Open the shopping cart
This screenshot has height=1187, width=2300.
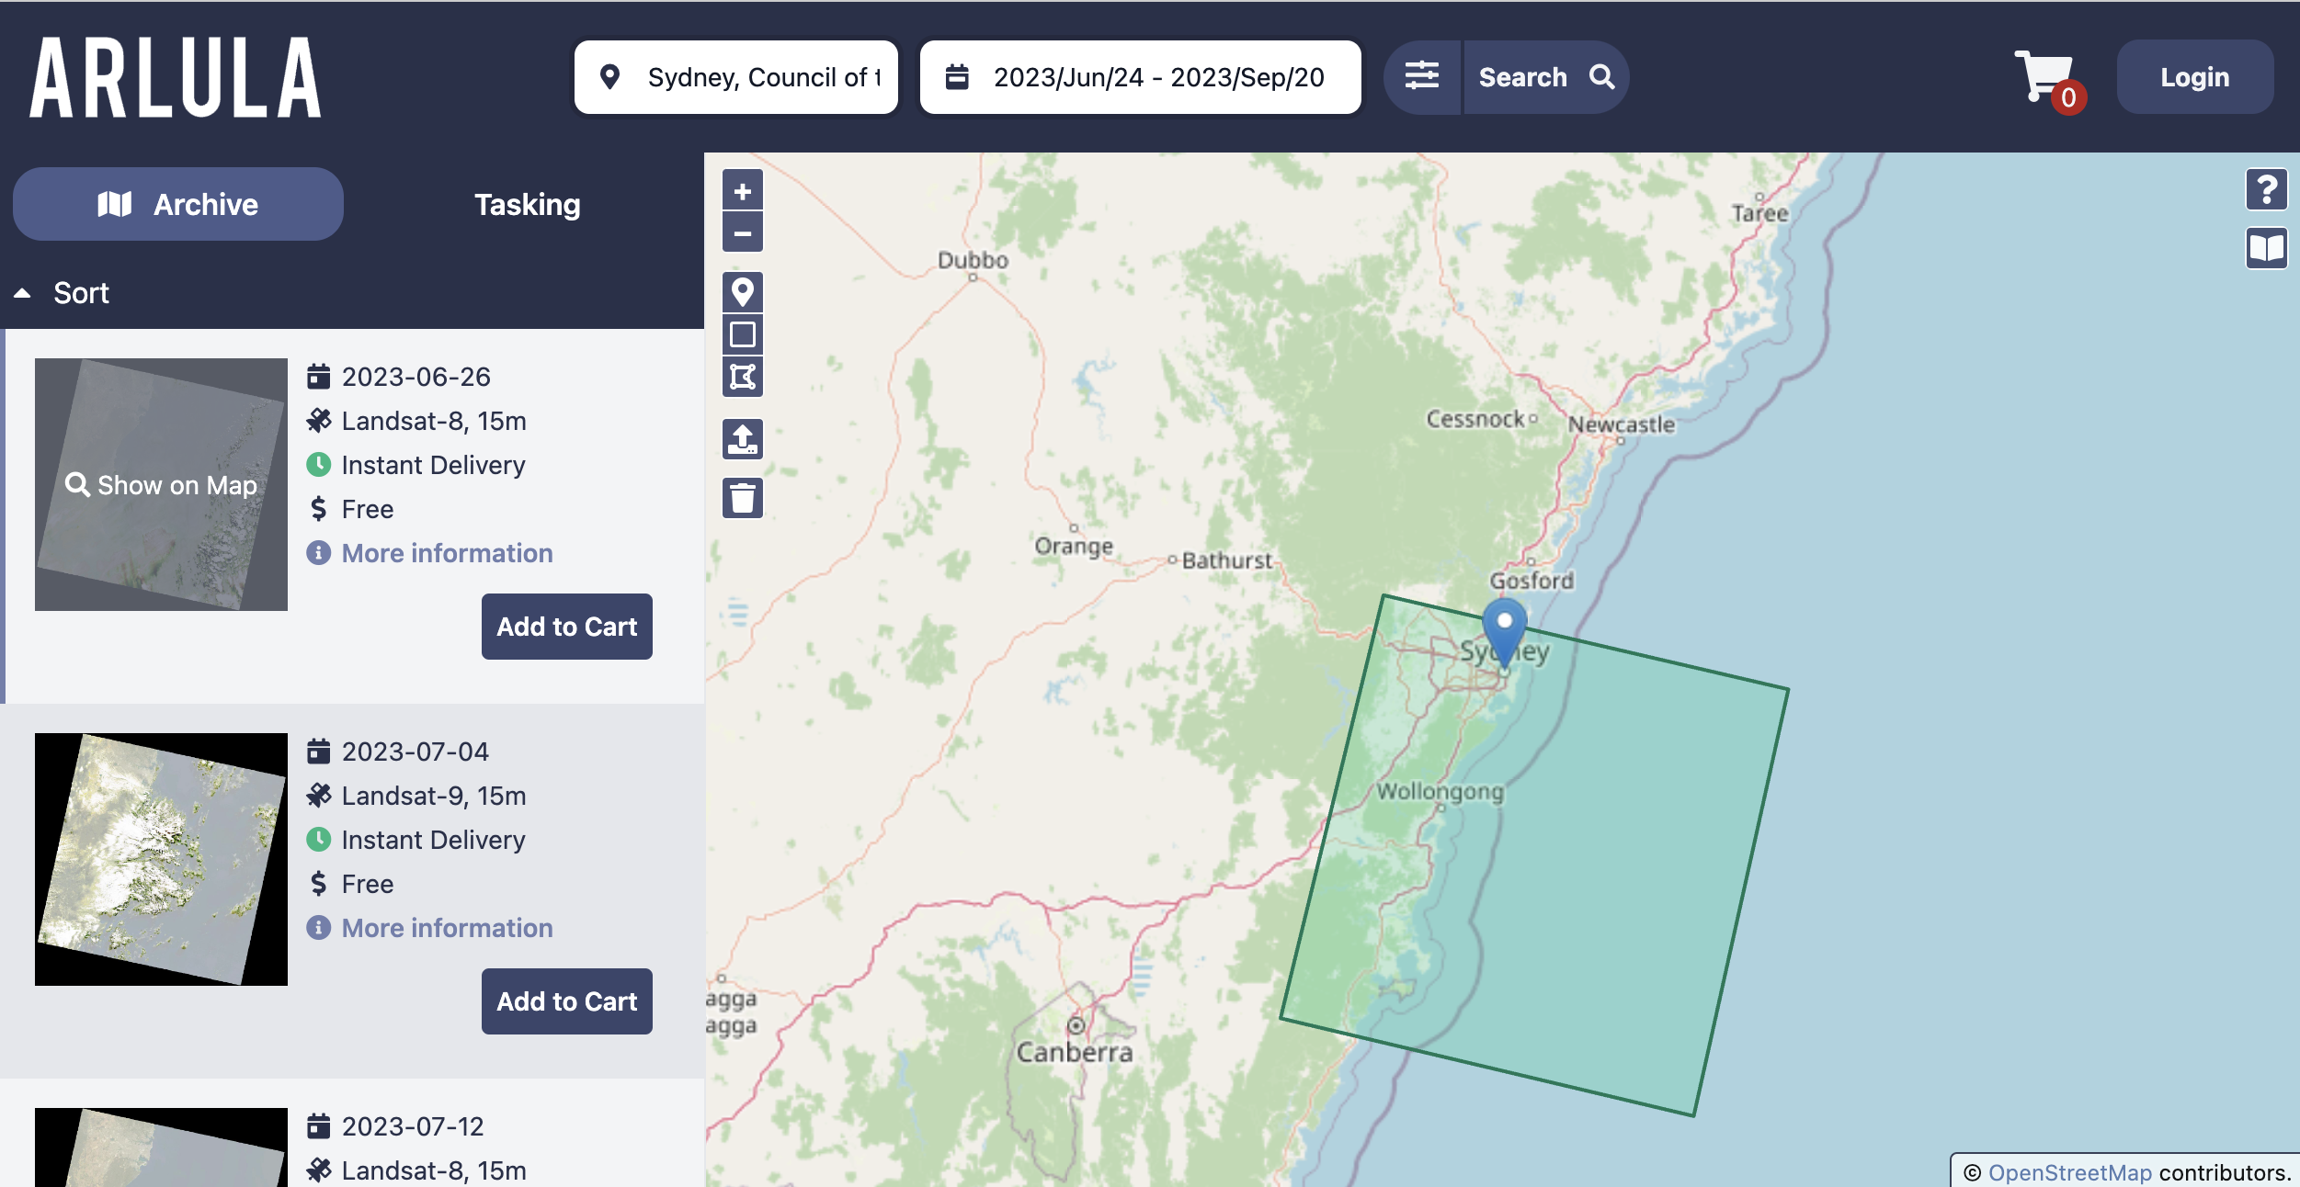pos(2044,77)
